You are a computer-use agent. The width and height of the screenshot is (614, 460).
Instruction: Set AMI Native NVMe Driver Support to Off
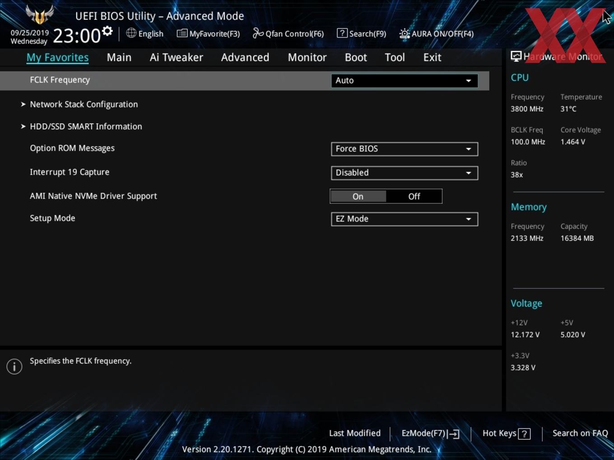coord(414,196)
